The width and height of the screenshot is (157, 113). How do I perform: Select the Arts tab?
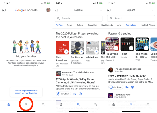(119, 25)
